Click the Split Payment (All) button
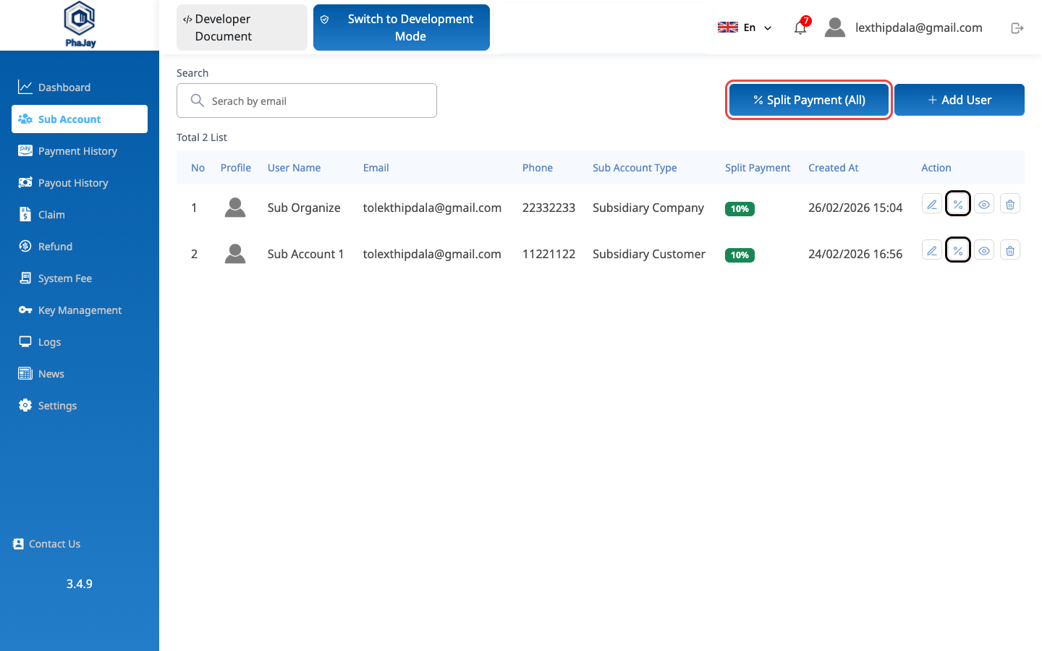 coord(809,100)
